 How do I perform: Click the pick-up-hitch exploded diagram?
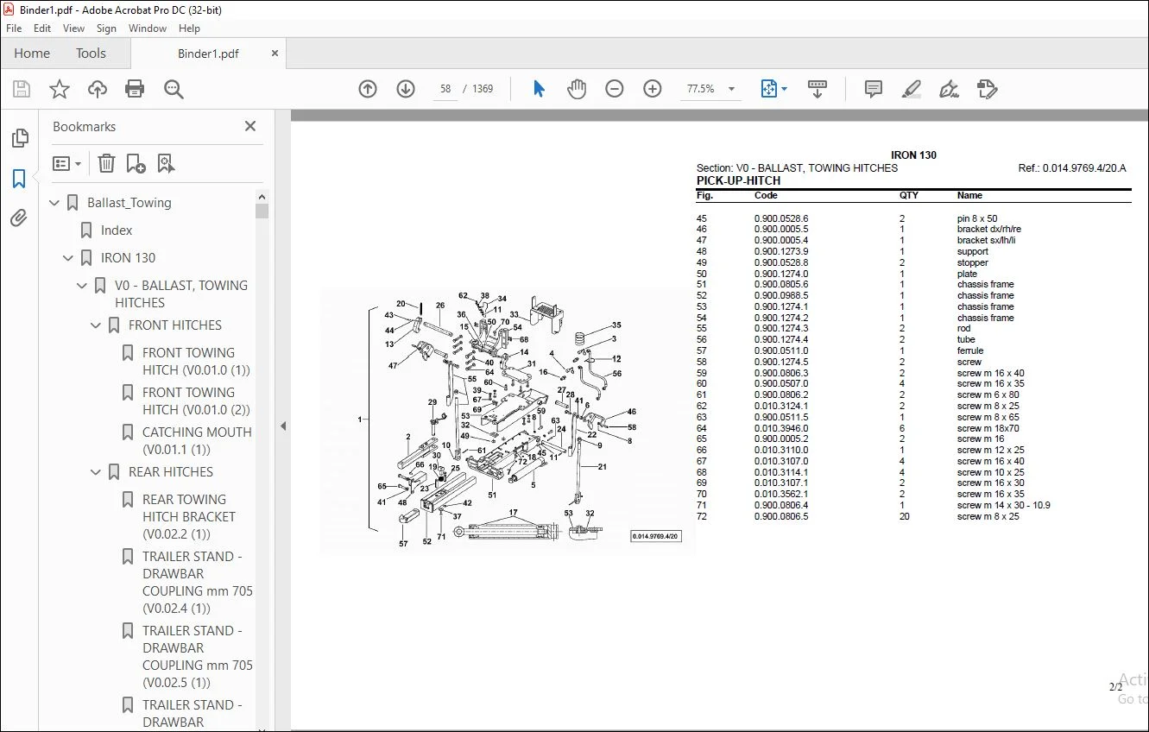tap(507, 420)
